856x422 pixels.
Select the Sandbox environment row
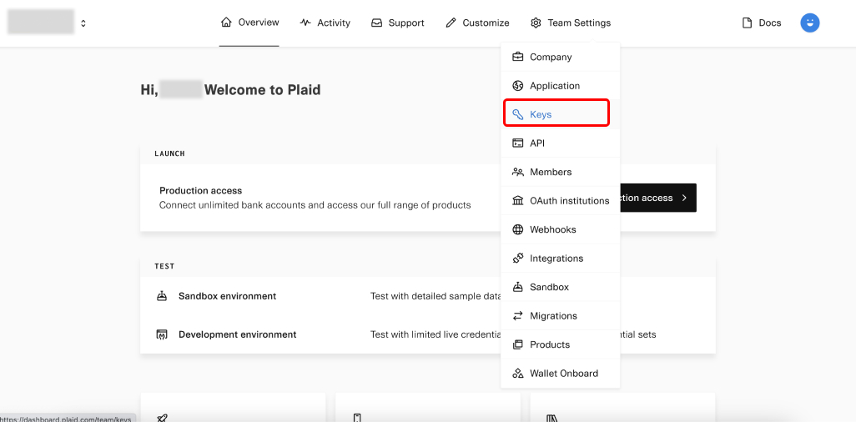[227, 296]
